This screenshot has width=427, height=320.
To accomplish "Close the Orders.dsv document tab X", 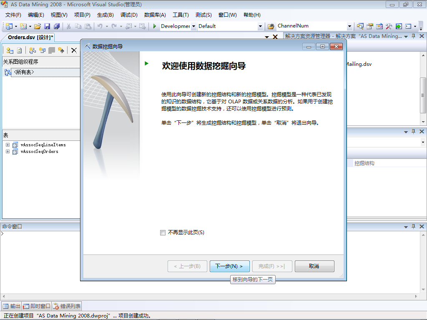I will [x=275, y=37].
